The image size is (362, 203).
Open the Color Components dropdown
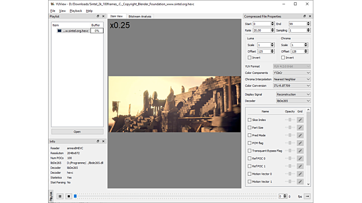click(x=292, y=73)
